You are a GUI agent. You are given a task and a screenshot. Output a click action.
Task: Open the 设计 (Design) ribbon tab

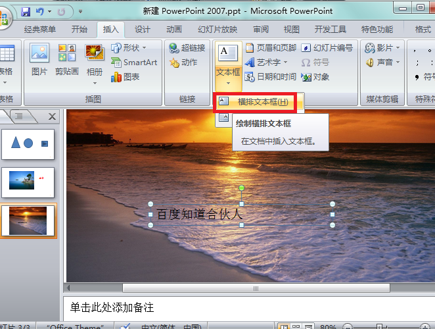(x=143, y=29)
